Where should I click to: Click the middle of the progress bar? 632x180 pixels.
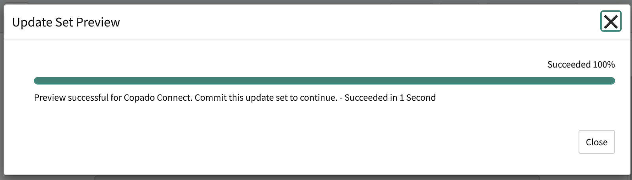coord(324,81)
